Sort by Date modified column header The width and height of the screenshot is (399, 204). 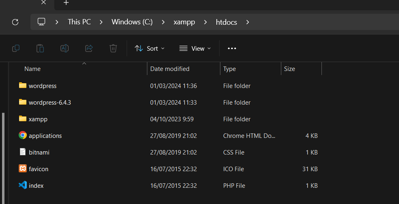click(x=170, y=69)
